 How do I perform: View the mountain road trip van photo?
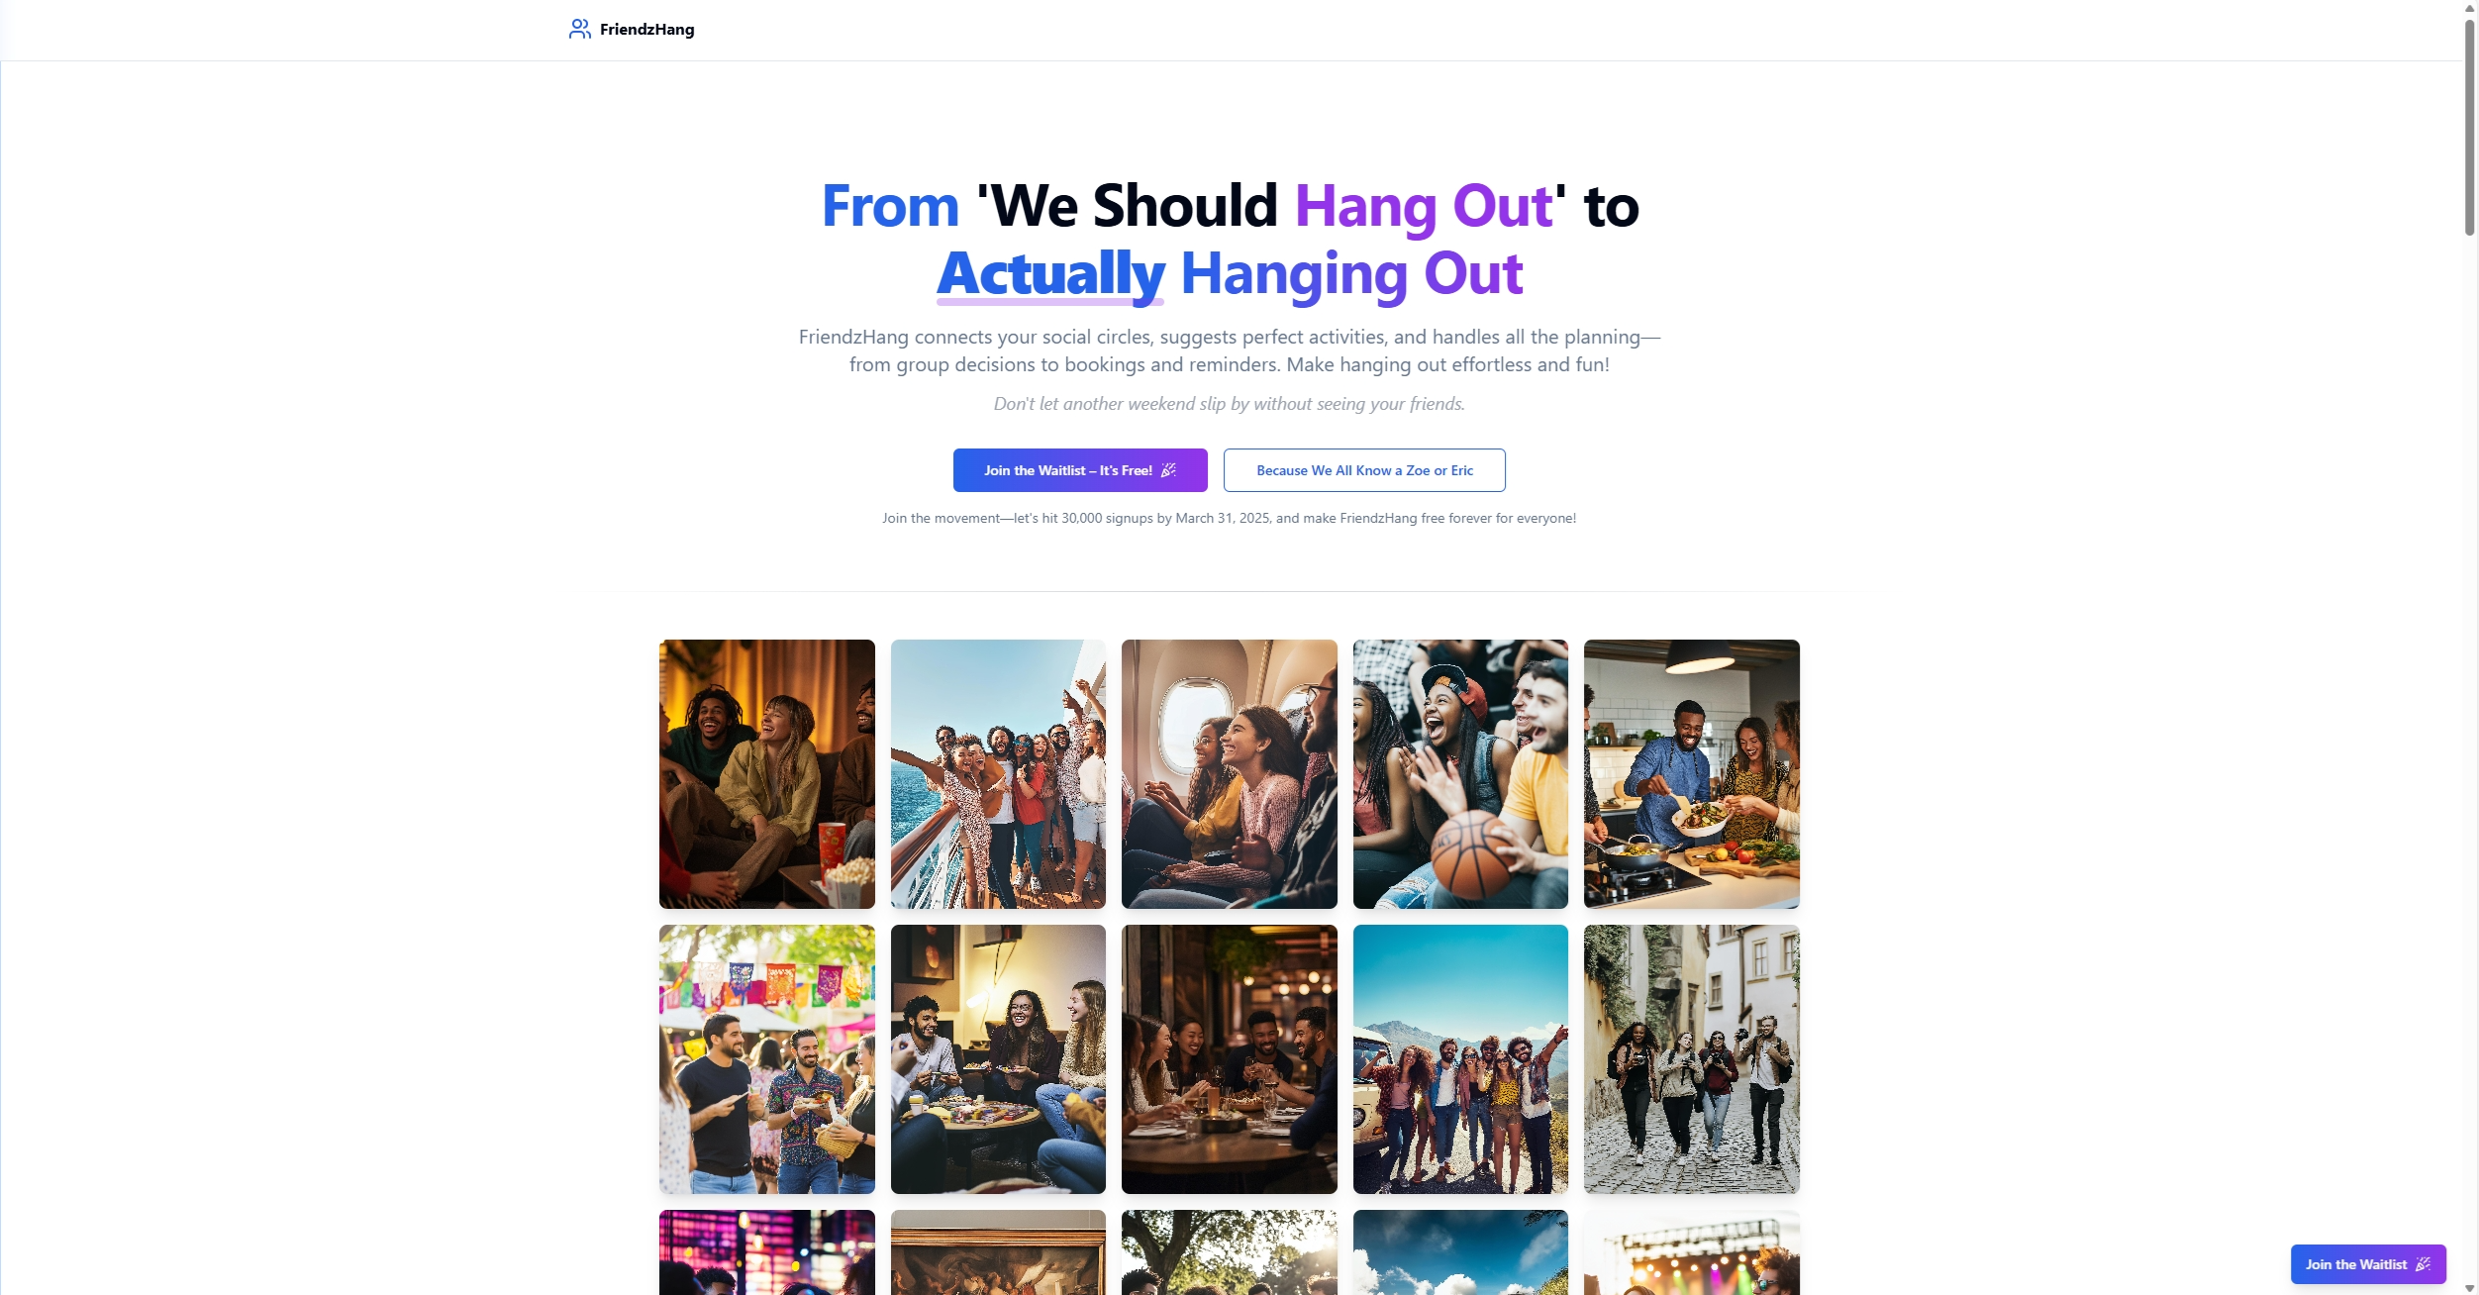[x=1460, y=1059]
